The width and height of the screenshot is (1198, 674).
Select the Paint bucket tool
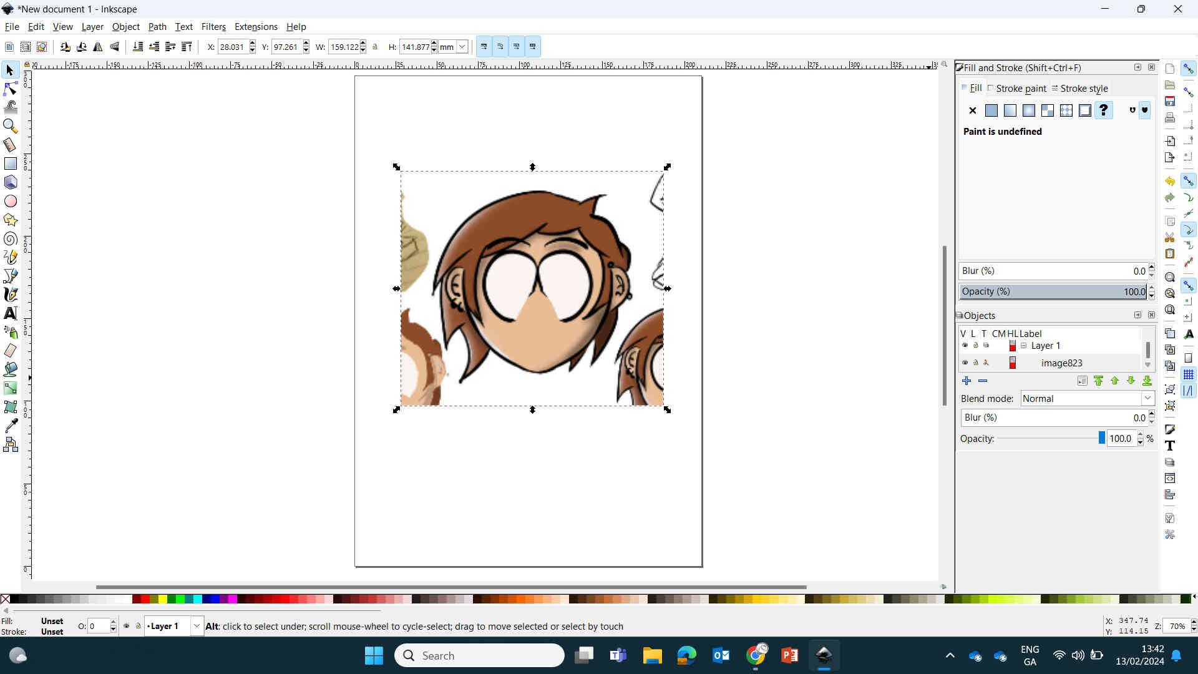(10, 369)
